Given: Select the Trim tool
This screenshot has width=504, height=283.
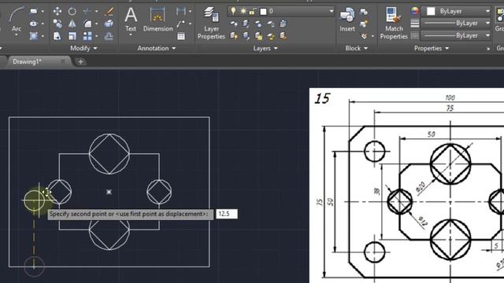Looking at the screenshot, I should pos(87,12).
